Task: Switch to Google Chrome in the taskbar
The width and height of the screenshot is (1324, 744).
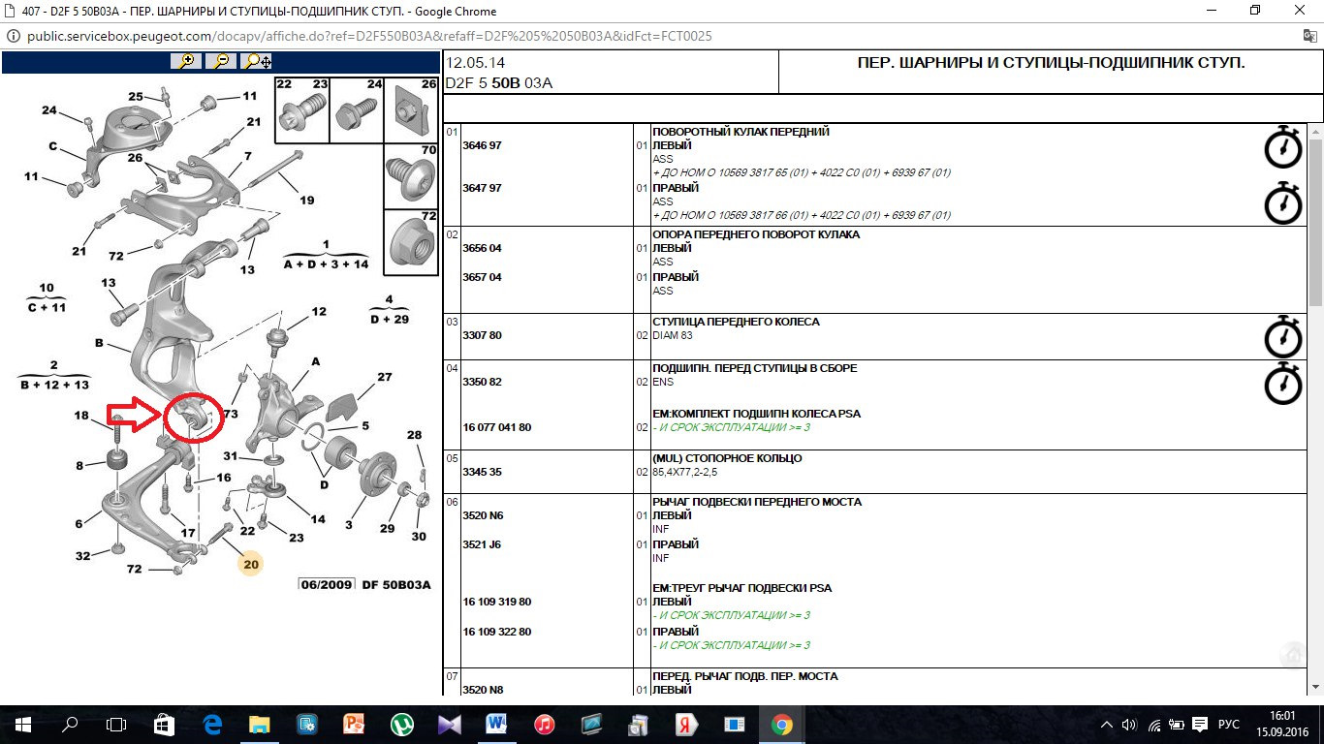Action: coord(781,724)
